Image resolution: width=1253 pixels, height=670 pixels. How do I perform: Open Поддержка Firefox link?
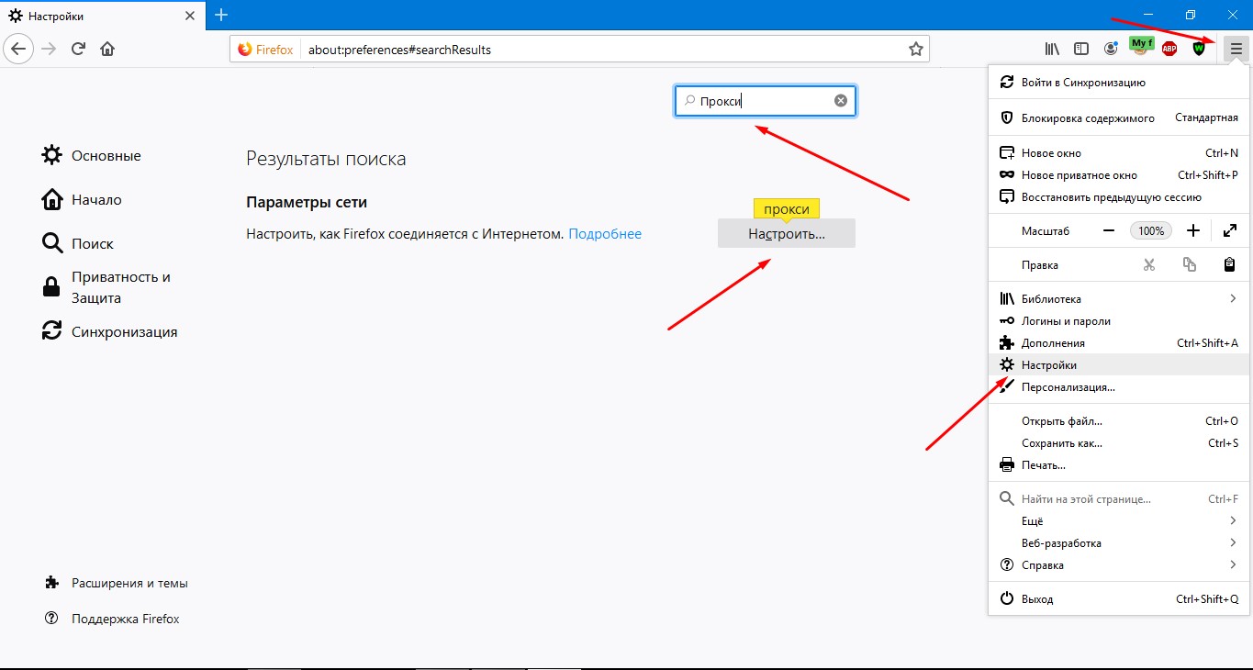coord(112,620)
